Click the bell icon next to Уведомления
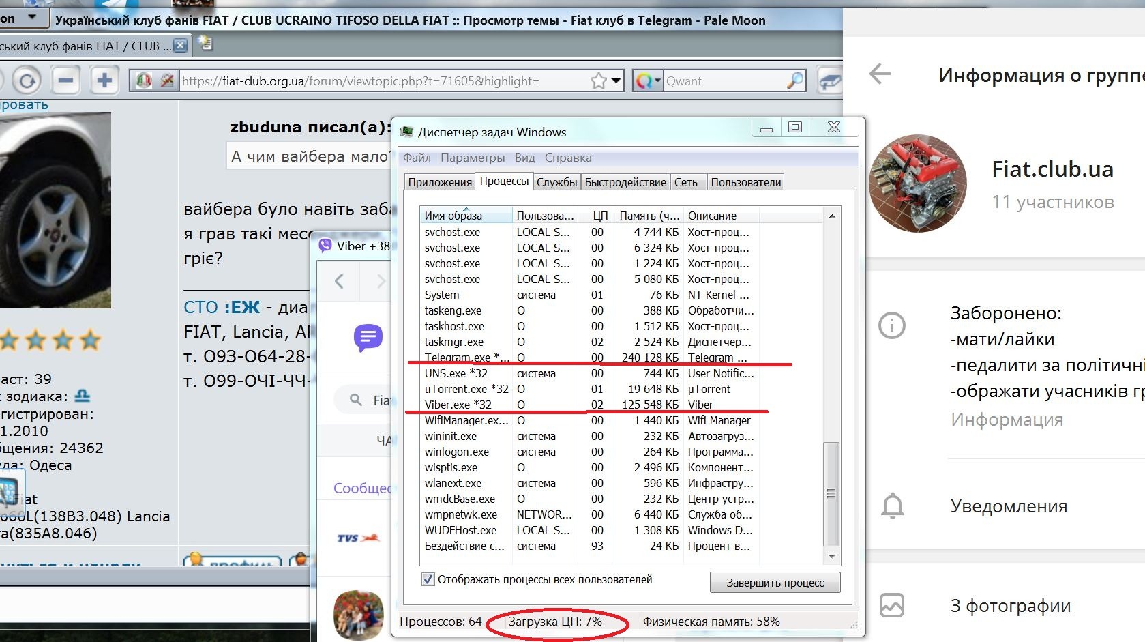Image resolution: width=1145 pixels, height=642 pixels. point(892,506)
